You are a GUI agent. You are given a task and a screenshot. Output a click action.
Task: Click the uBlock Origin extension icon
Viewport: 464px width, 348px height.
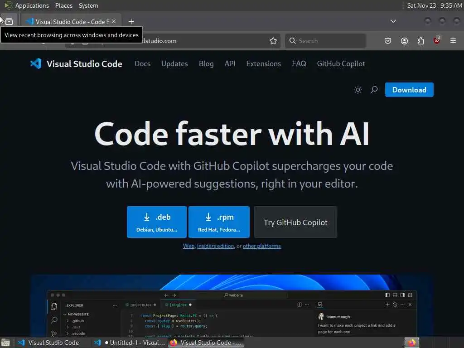(437, 40)
